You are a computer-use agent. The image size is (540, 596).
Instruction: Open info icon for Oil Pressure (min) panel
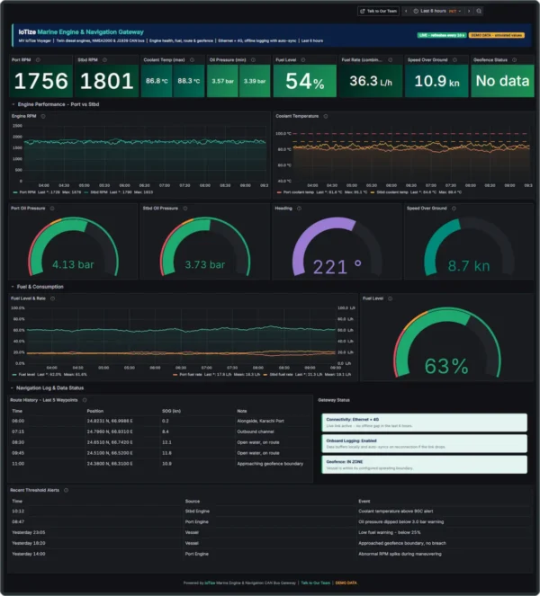(x=253, y=60)
